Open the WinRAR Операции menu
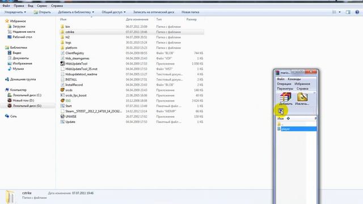363x204 pixels. (x=284, y=84)
